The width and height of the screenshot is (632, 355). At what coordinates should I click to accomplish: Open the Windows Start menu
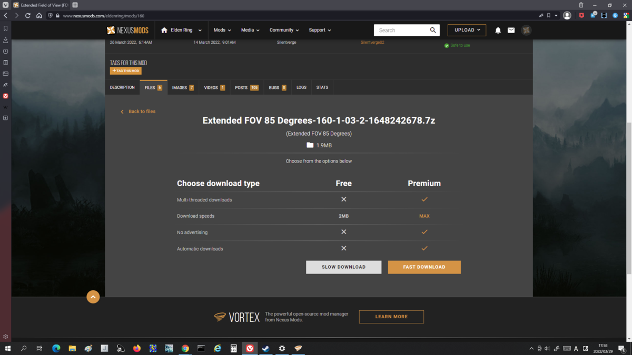pos(8,348)
